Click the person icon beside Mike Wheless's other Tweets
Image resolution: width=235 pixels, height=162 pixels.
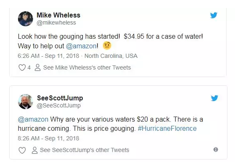click(38, 67)
